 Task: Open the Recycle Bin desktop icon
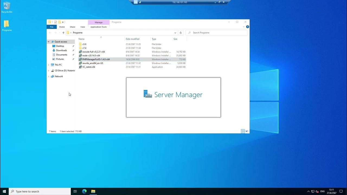[x=7, y=8]
